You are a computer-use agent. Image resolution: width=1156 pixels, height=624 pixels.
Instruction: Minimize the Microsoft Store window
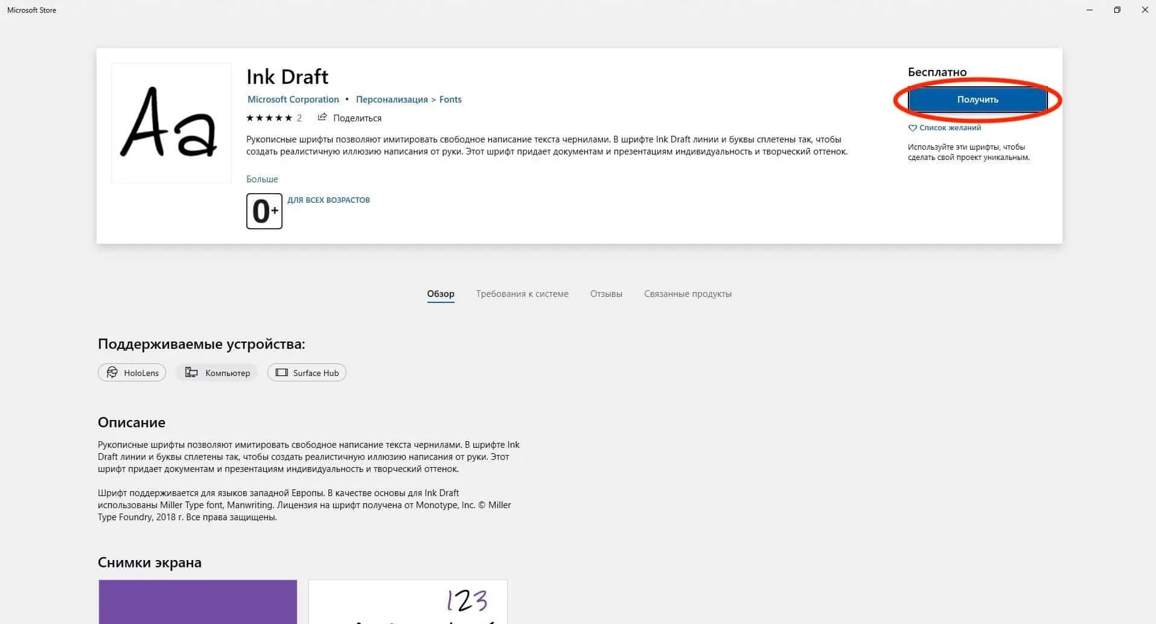[x=1090, y=10]
